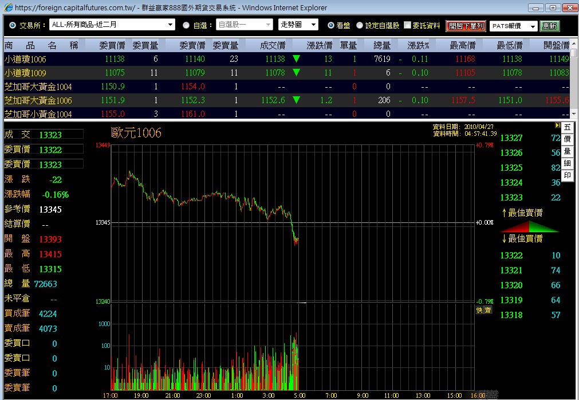
Task: Tick the 委託資料 checkbox
Action: pos(407,25)
